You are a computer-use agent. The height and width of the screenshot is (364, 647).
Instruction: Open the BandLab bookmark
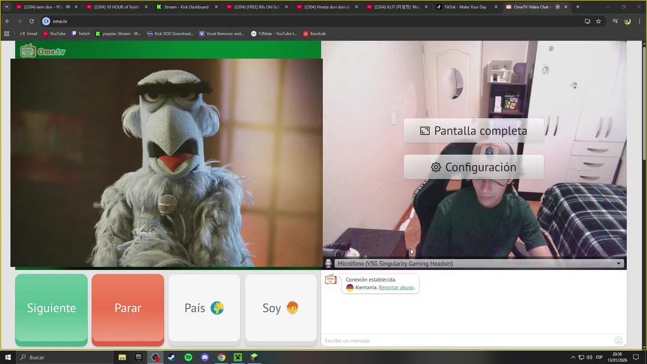(x=314, y=34)
